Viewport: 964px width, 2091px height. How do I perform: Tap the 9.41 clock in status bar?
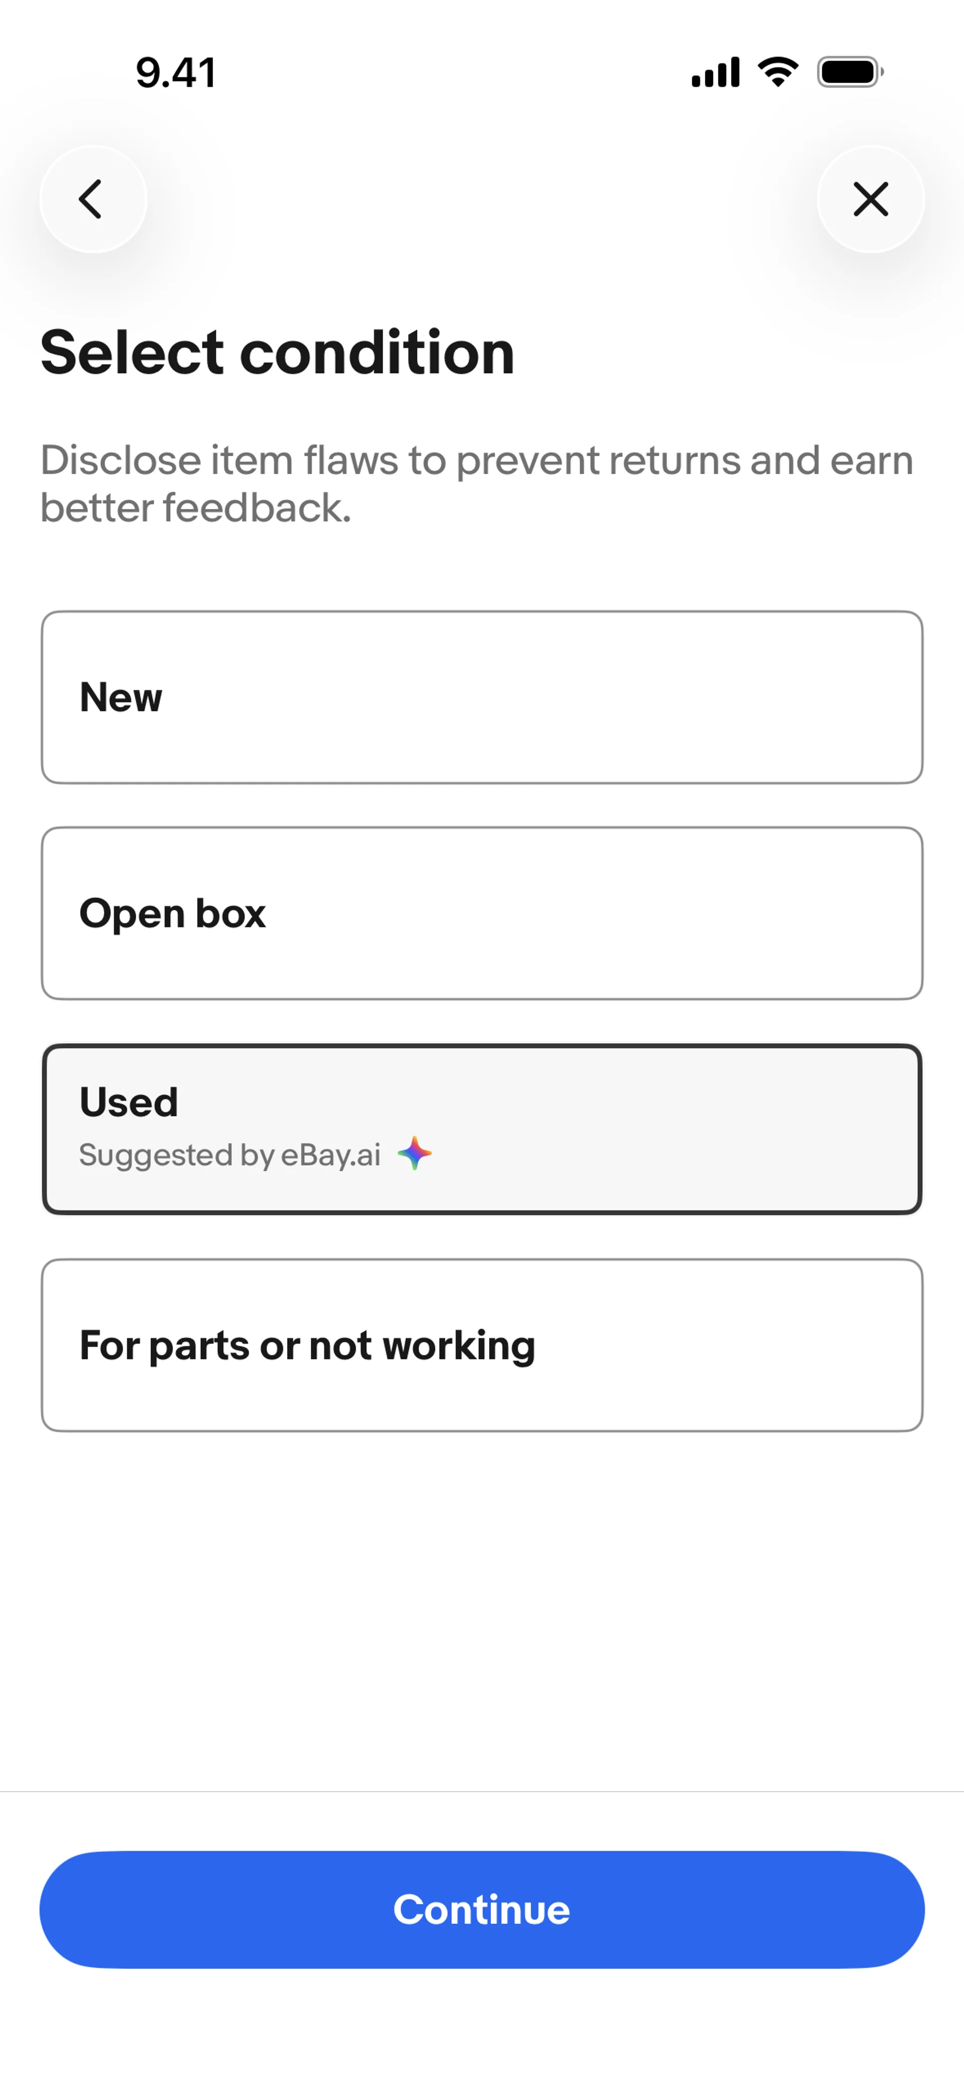(176, 73)
